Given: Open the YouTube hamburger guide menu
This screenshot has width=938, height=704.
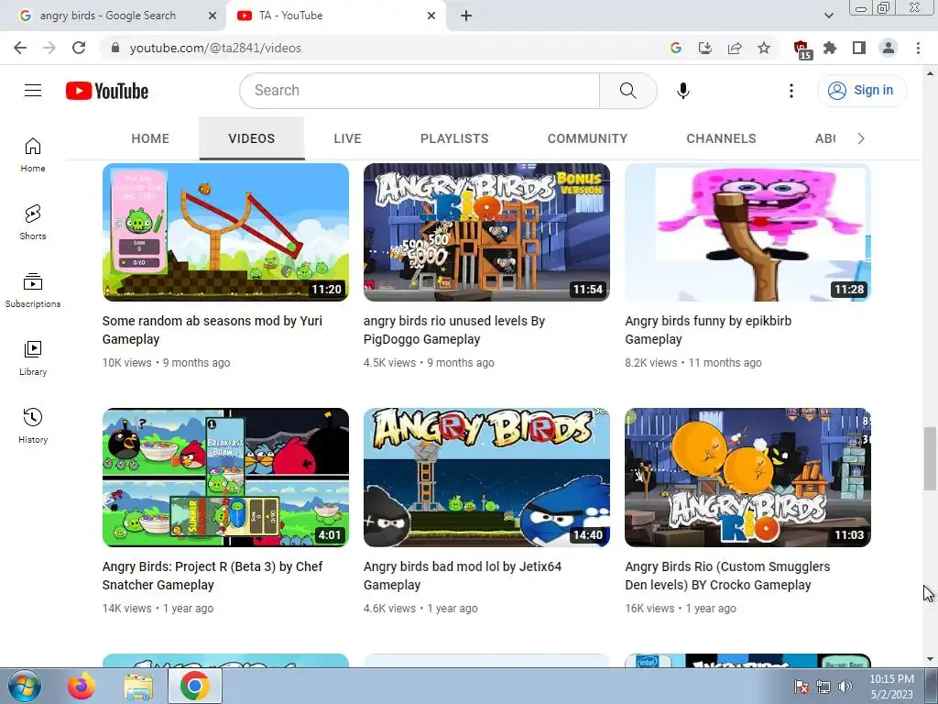Looking at the screenshot, I should pos(33,91).
